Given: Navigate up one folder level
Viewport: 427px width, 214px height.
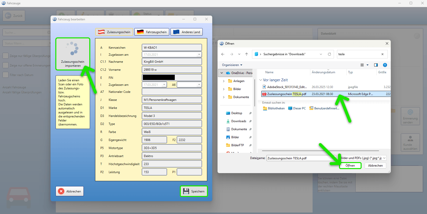Looking at the screenshot, I should [247, 54].
